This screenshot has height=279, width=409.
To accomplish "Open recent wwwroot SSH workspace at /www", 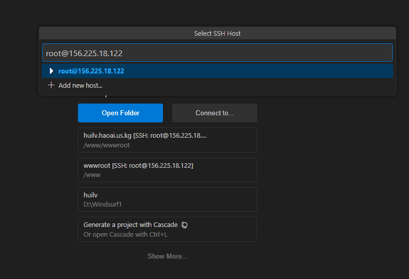I will click(x=168, y=170).
